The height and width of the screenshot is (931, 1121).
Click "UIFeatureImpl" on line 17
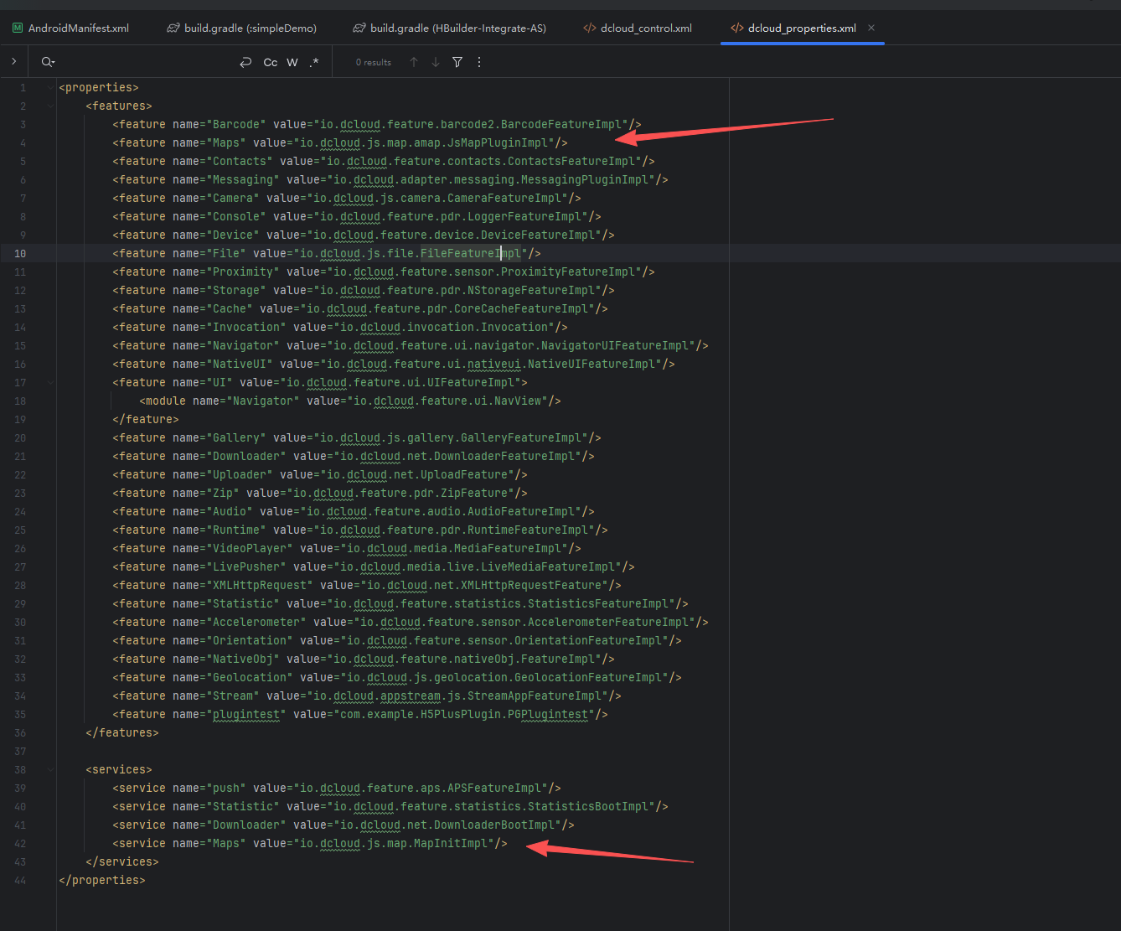(x=471, y=382)
